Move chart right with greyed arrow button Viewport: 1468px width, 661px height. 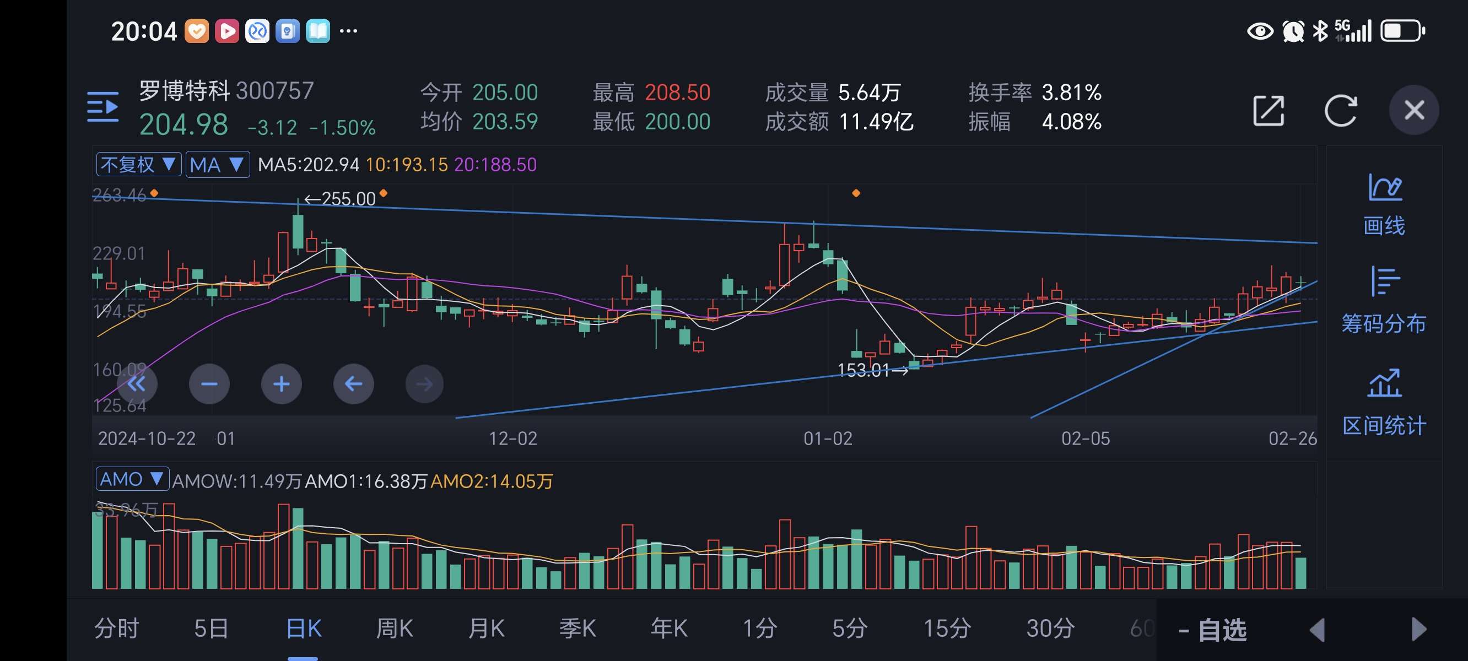424,384
